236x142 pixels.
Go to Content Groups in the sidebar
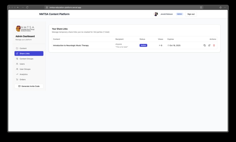[29, 59]
